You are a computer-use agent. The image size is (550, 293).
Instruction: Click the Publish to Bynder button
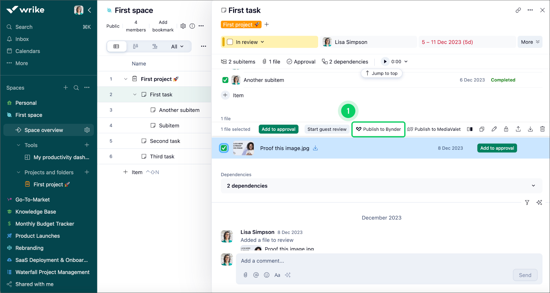(x=378, y=129)
